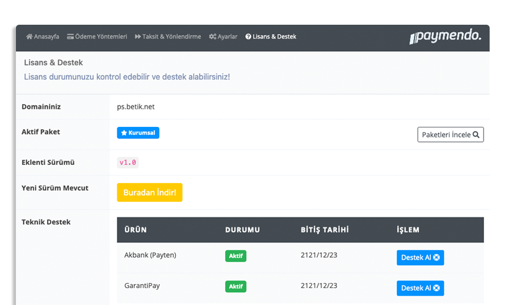Open the Ayarlar menu item
The width and height of the screenshot is (505, 305).
(223, 36)
